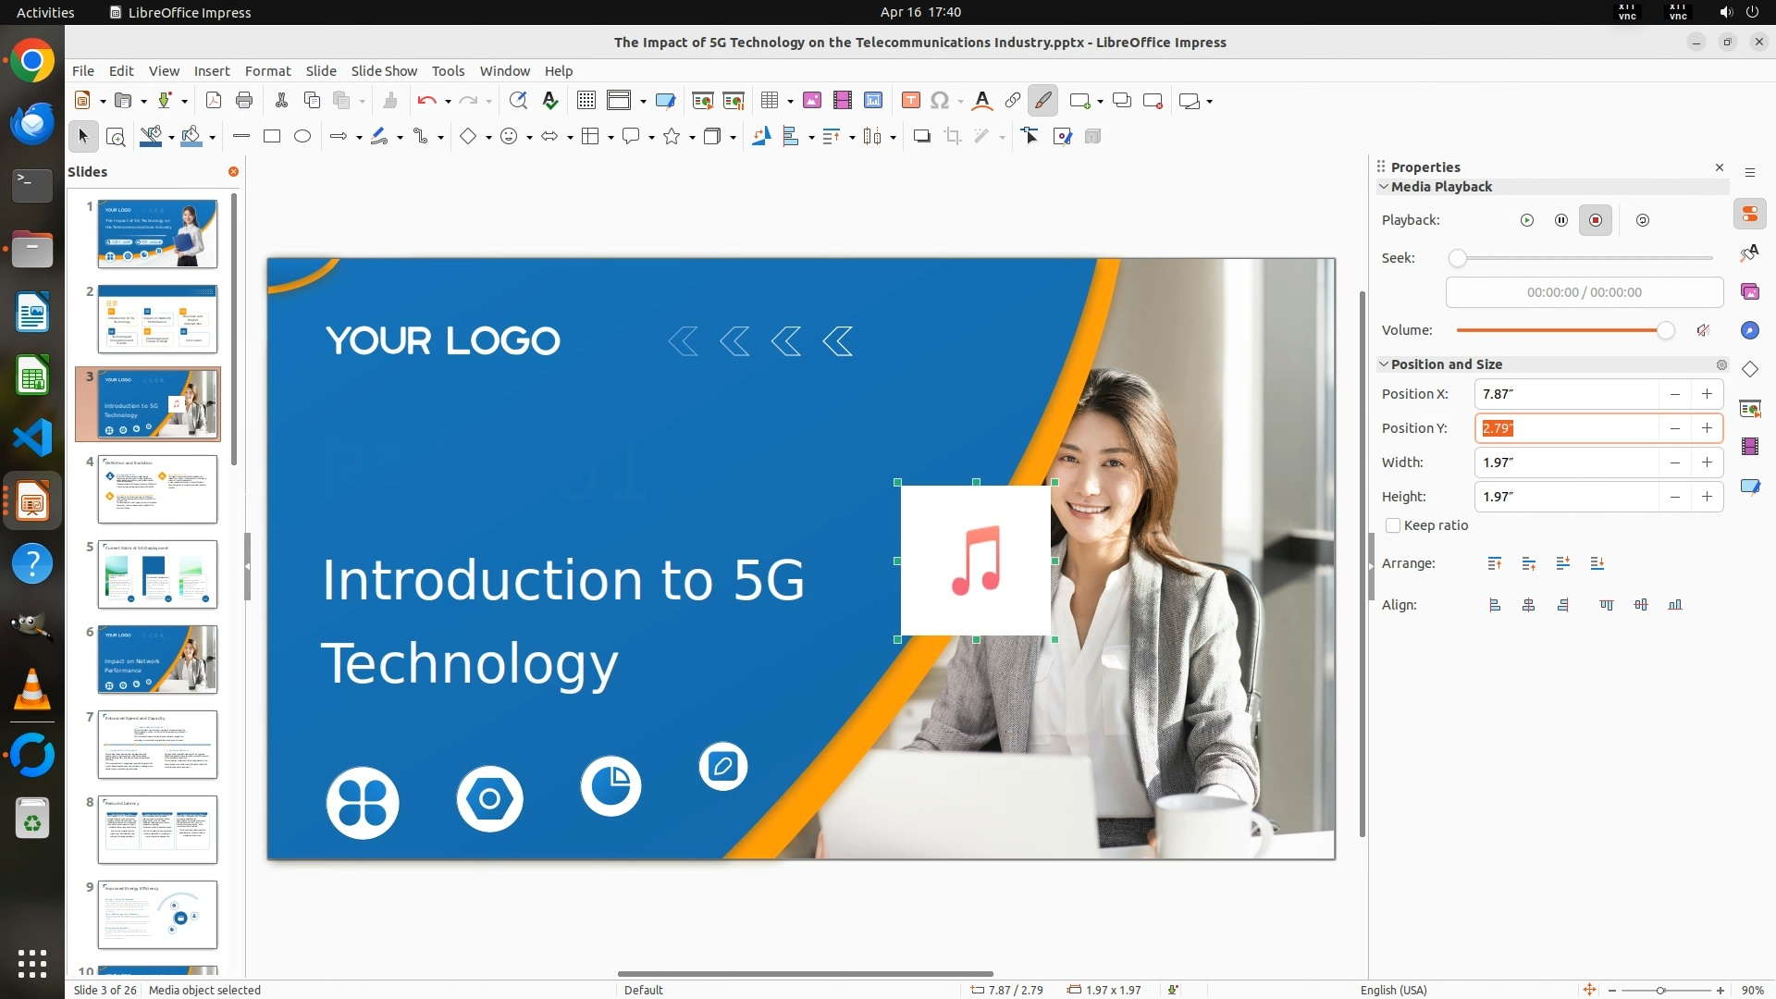Collapse the Position and Size section

click(1384, 364)
